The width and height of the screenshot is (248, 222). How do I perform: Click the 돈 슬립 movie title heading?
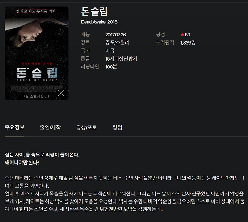(x=94, y=11)
